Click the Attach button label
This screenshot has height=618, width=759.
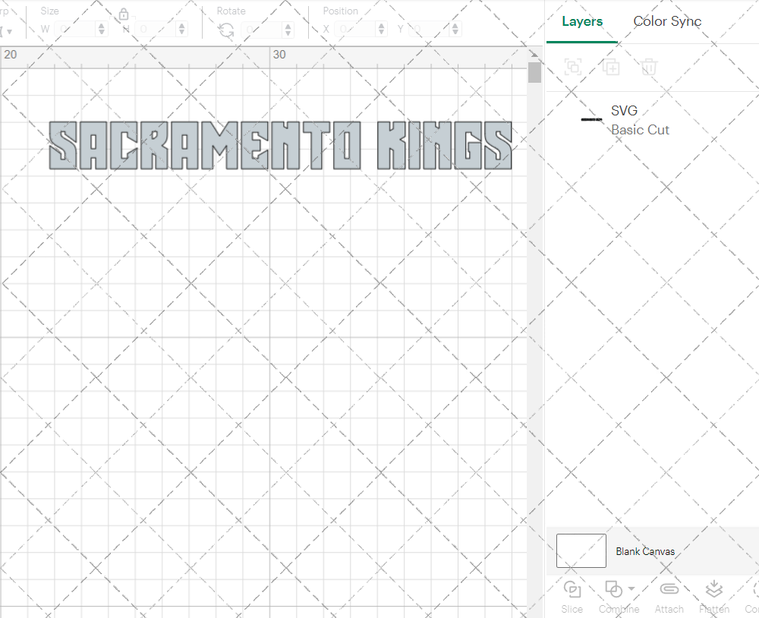pos(669,610)
